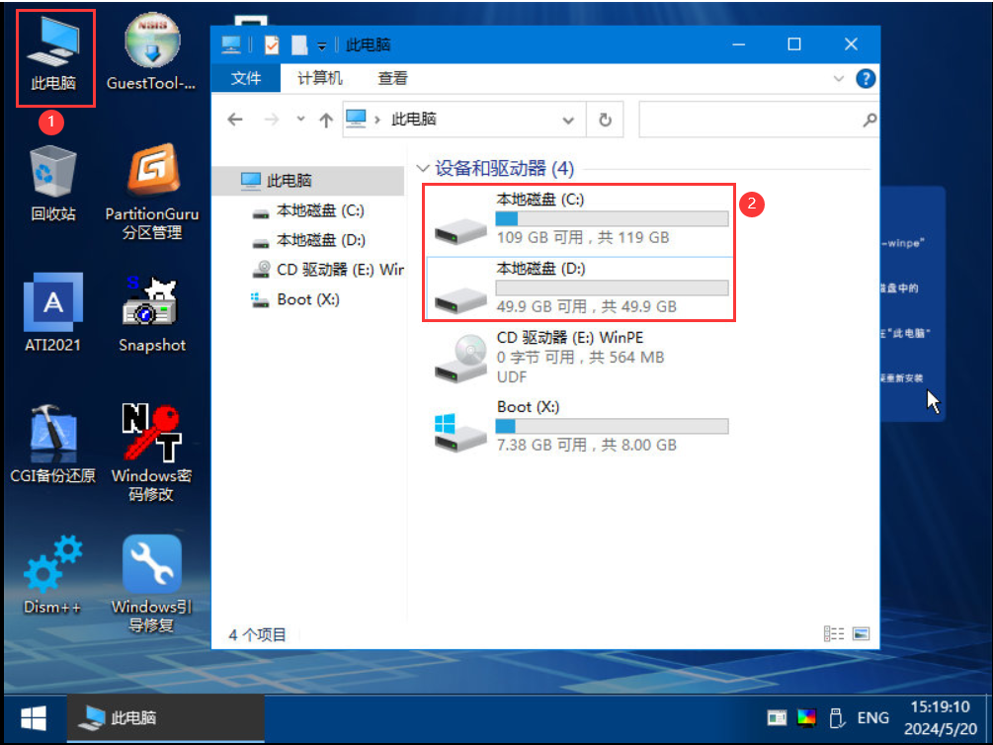Open the ATI2021 desktop shortcut
Image resolution: width=993 pixels, height=745 pixels.
(53, 301)
